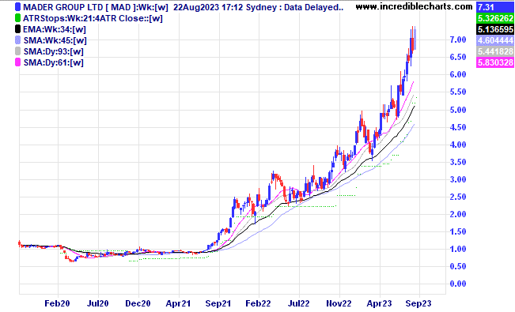The height and width of the screenshot is (312, 515).
Task: Click the green ATRStops legend swatch
Action: click(17, 18)
